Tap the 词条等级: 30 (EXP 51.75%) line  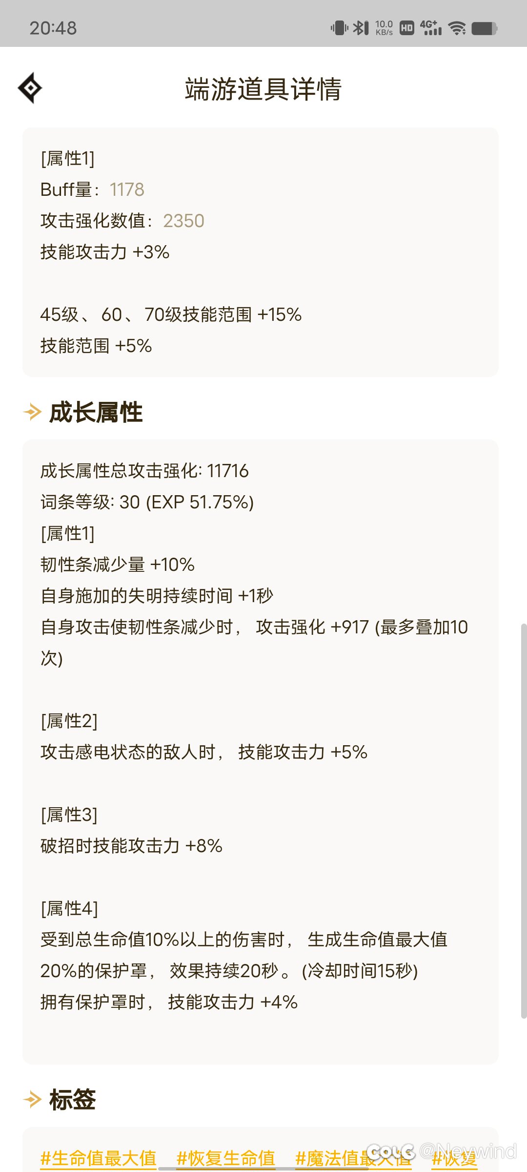point(147,502)
